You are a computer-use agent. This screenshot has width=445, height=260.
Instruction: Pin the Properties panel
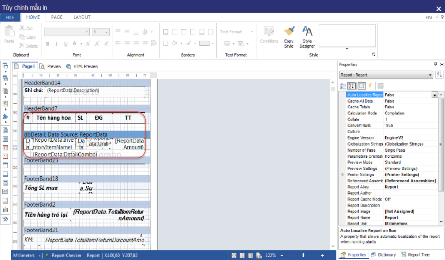[x=435, y=65]
